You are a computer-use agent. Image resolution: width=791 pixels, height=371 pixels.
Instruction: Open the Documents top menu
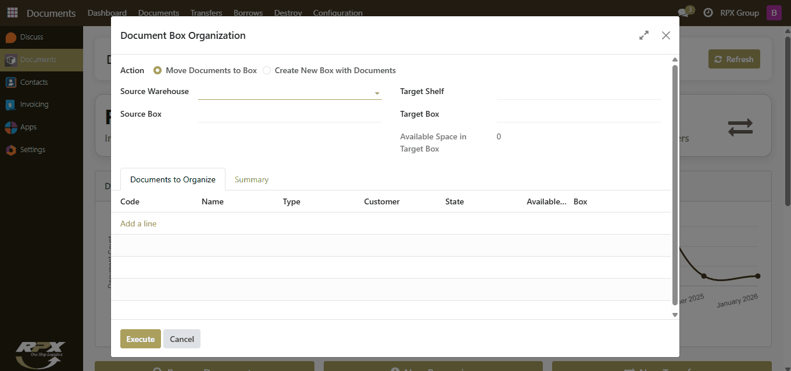point(159,13)
